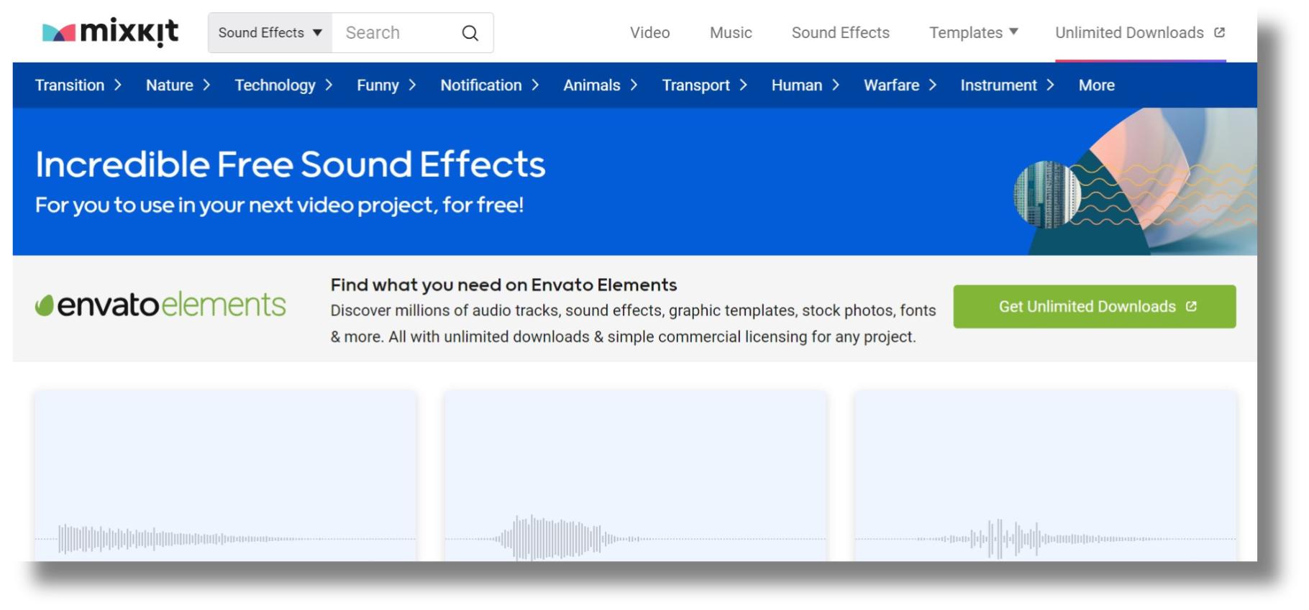This screenshot has width=1309, height=610.
Task: Play the first sound effect waveform card
Action: click(x=225, y=476)
